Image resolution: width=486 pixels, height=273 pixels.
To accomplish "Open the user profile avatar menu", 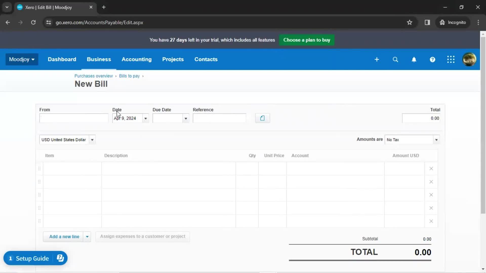I will (x=469, y=59).
